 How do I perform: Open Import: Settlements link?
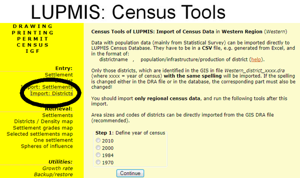[x=47, y=87]
